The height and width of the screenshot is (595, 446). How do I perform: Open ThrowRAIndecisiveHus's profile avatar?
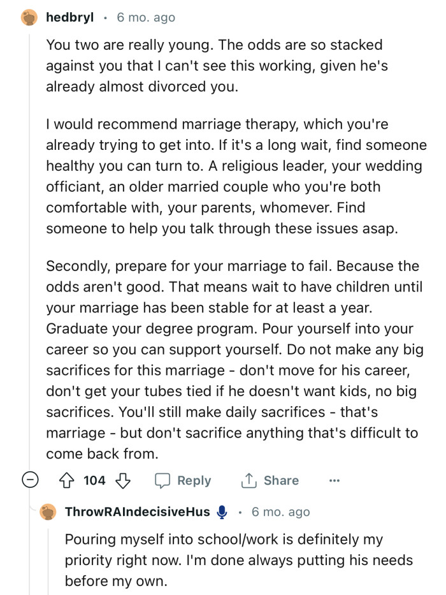tap(49, 511)
